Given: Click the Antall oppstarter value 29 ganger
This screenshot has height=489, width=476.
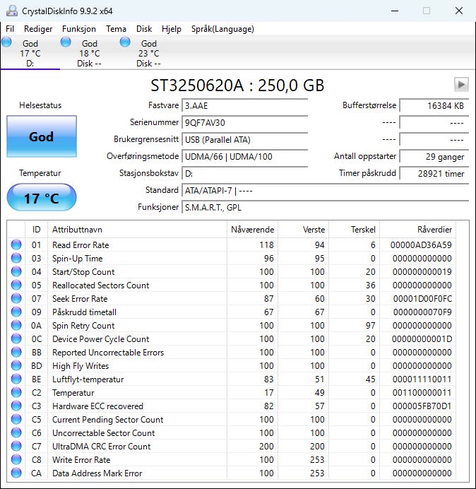Looking at the screenshot, I should click(x=434, y=156).
